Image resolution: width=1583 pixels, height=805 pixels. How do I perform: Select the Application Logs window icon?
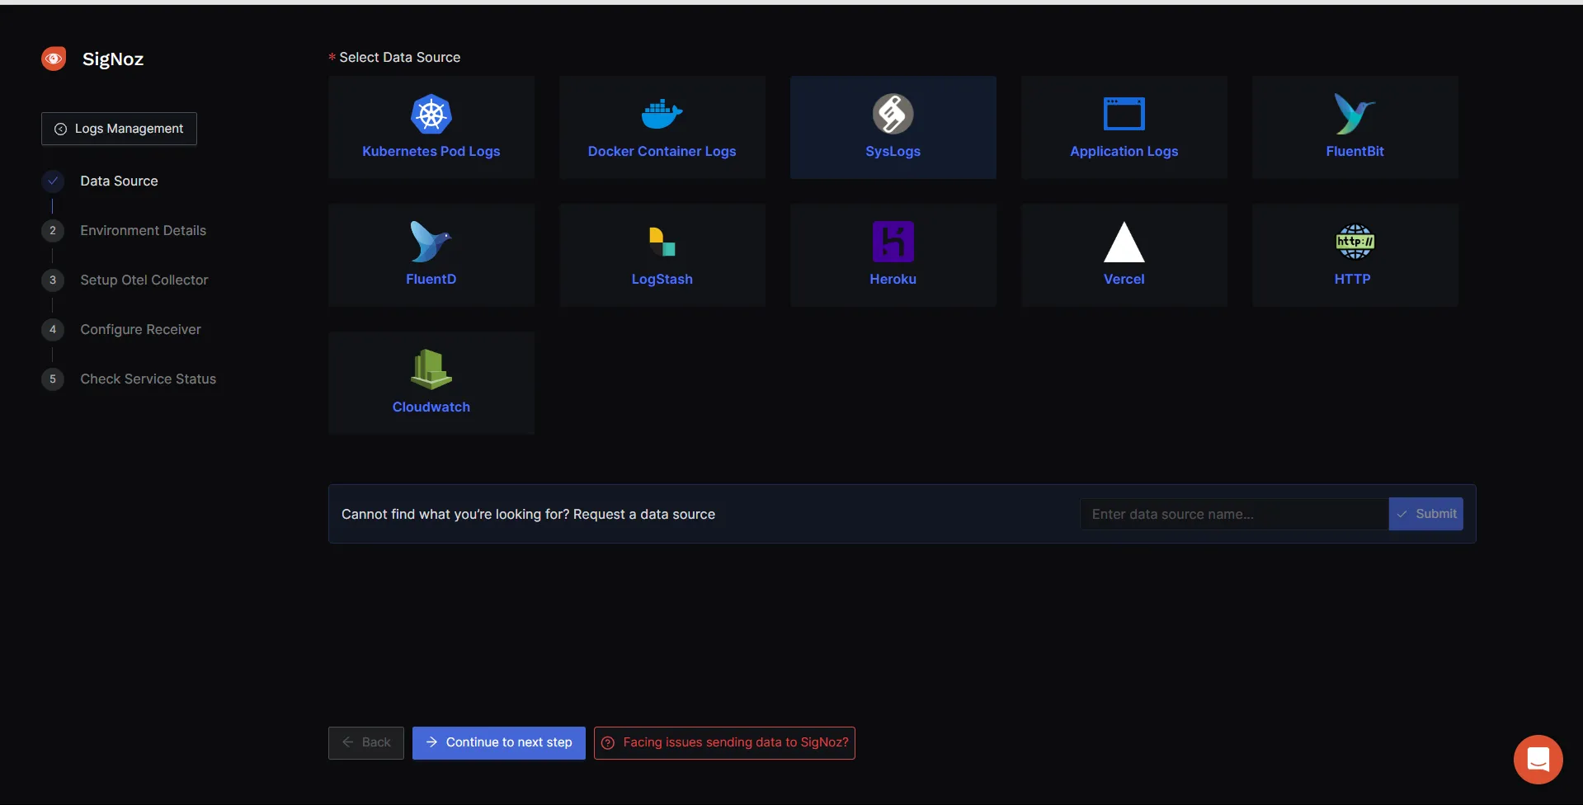click(x=1124, y=115)
